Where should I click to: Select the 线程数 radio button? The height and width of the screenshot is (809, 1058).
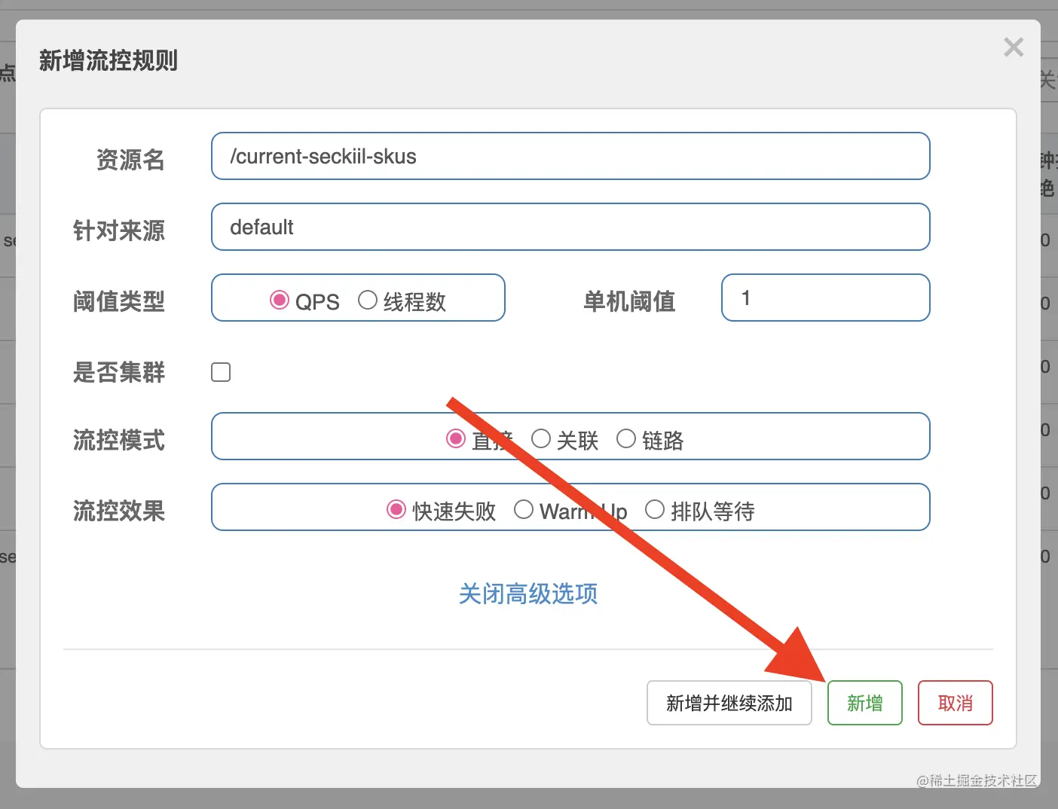(368, 300)
